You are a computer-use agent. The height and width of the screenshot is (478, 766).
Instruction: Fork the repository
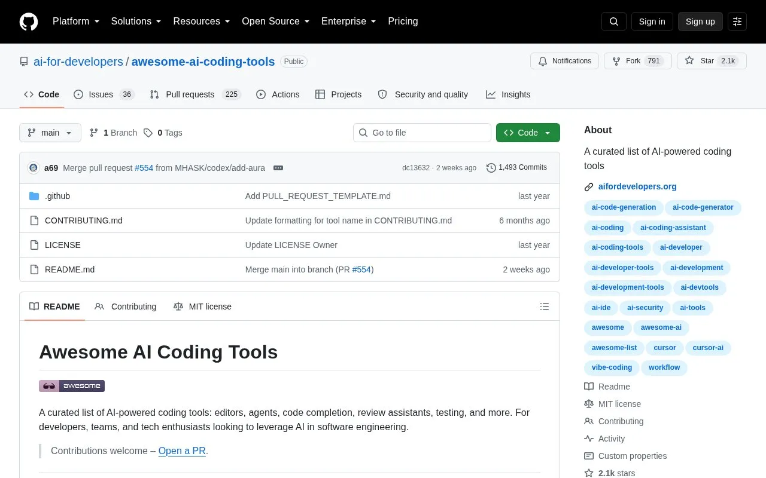point(638,61)
